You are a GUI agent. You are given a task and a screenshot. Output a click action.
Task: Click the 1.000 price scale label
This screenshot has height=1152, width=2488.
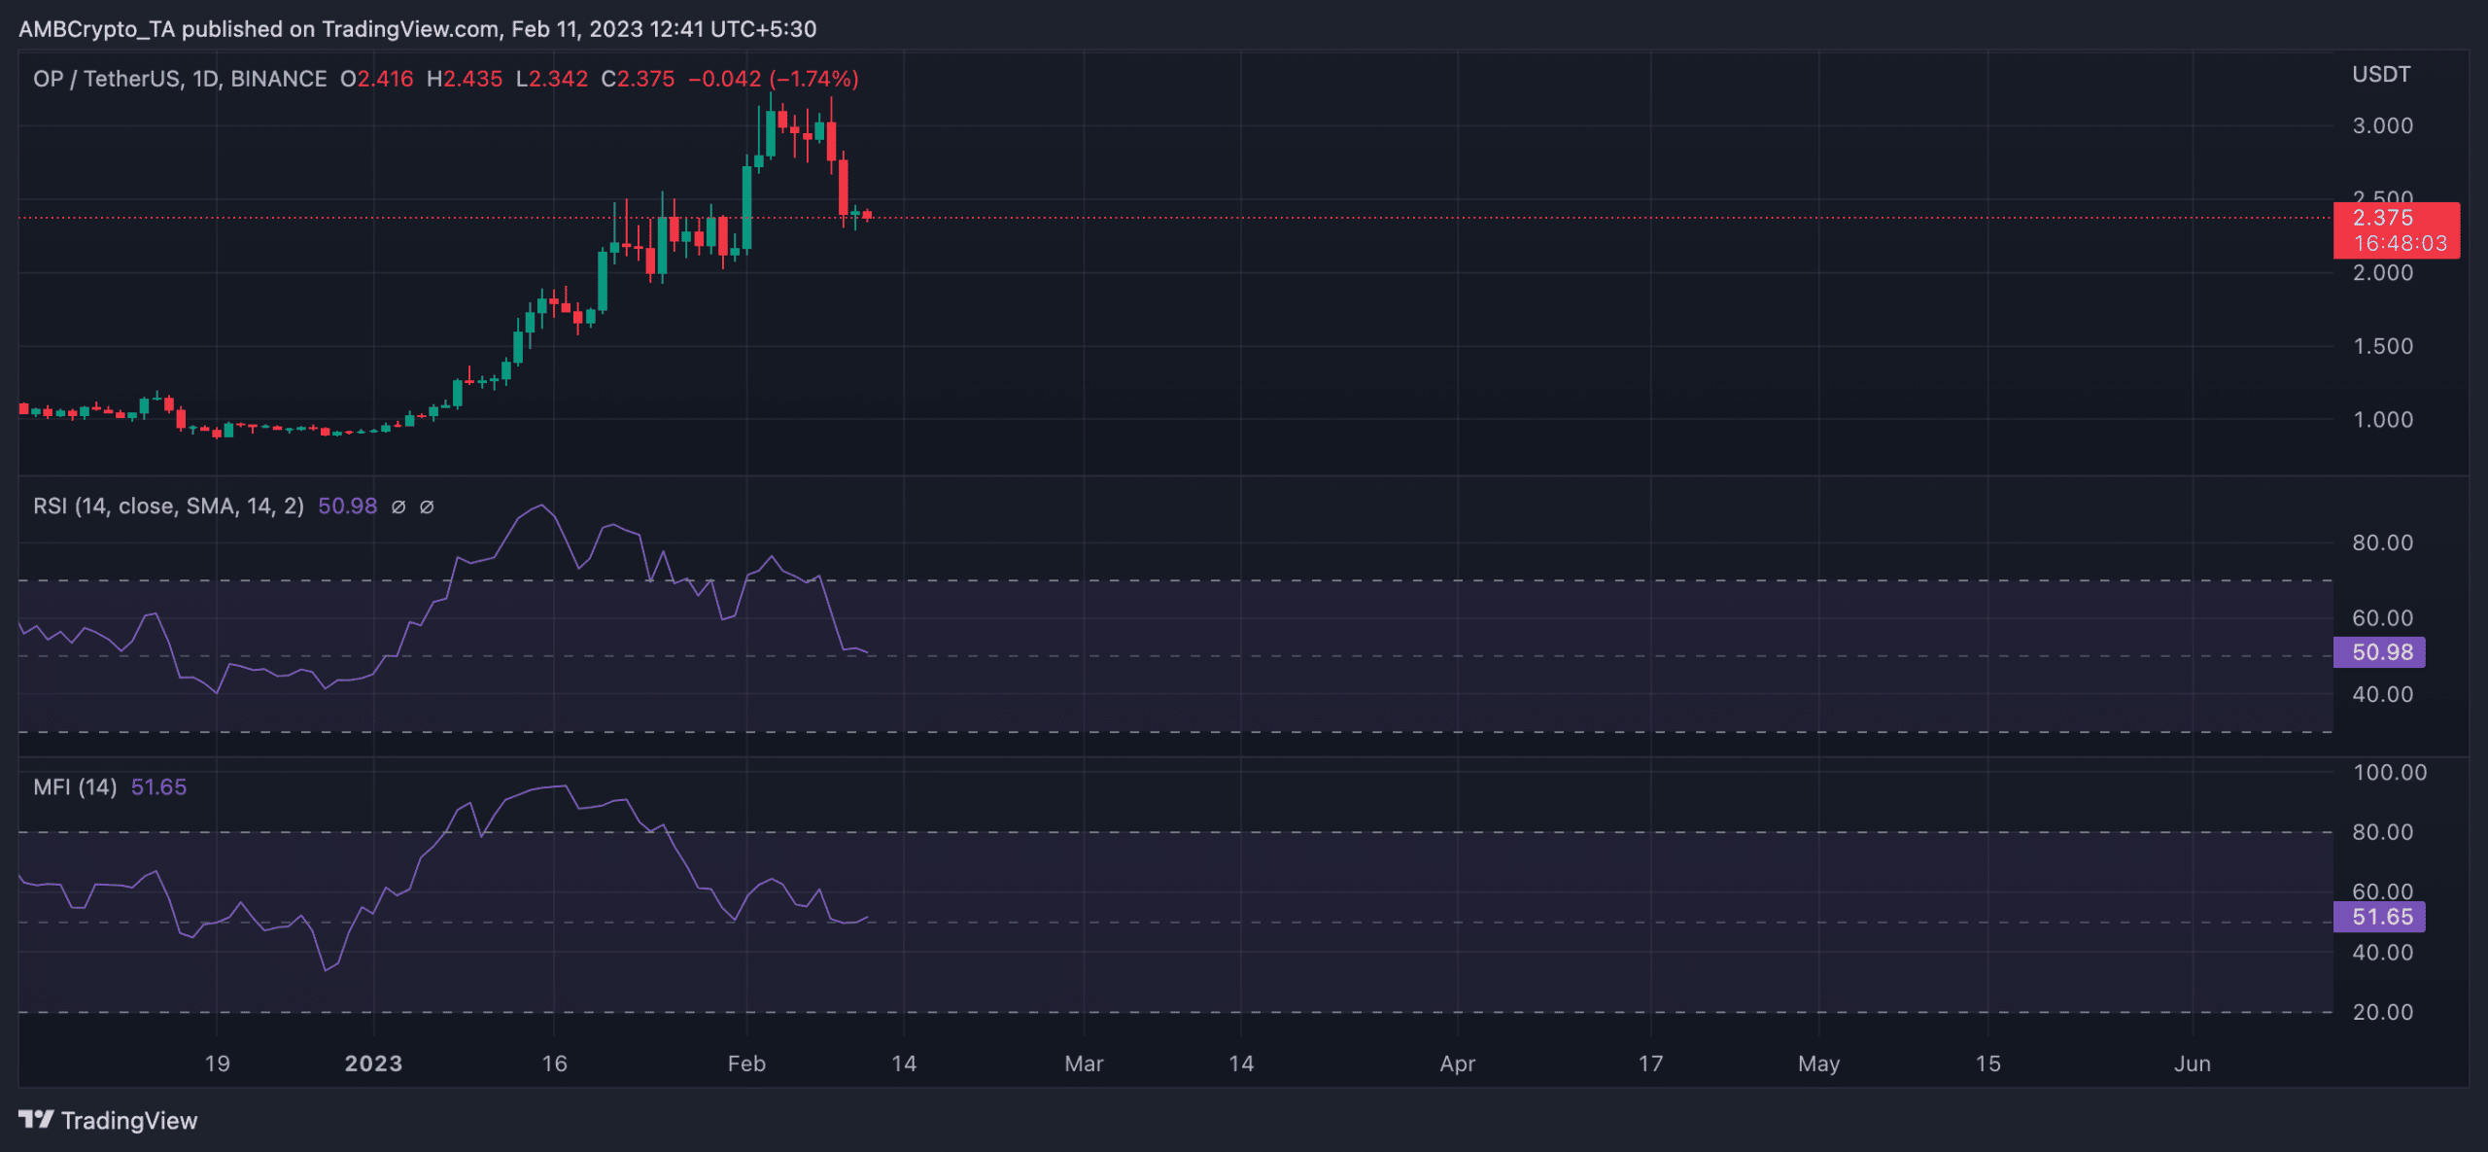click(2382, 420)
